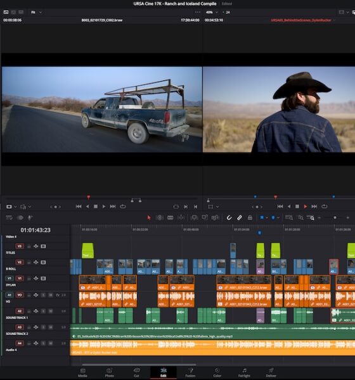Disable video on V1 DYLAN track
Image resolution: width=355 pixels, height=380 pixels.
click(43, 279)
